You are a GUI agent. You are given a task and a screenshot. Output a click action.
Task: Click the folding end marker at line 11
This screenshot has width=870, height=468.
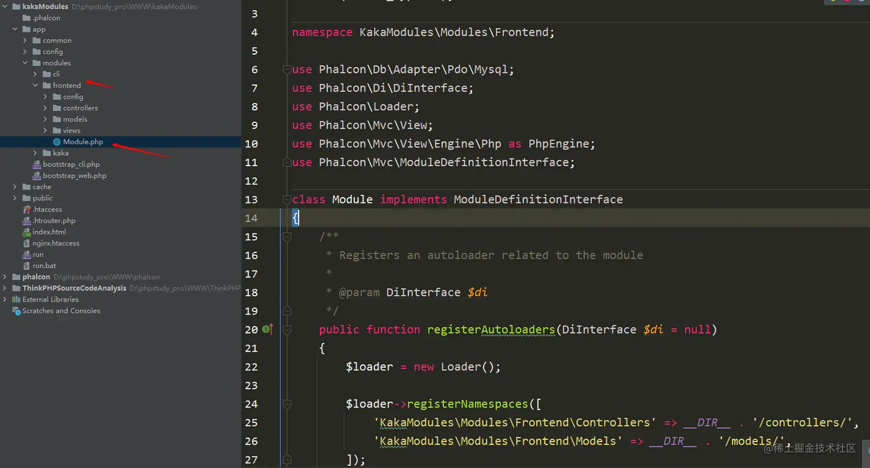click(287, 162)
